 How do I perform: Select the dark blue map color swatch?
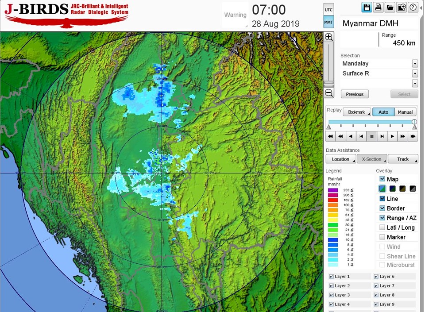coord(393,189)
